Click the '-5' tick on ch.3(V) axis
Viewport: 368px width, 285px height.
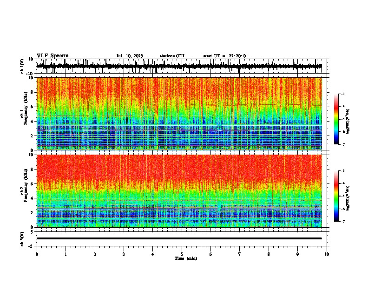point(32,246)
